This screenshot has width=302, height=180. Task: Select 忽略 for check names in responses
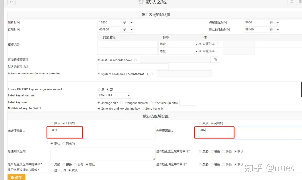pos(200,164)
